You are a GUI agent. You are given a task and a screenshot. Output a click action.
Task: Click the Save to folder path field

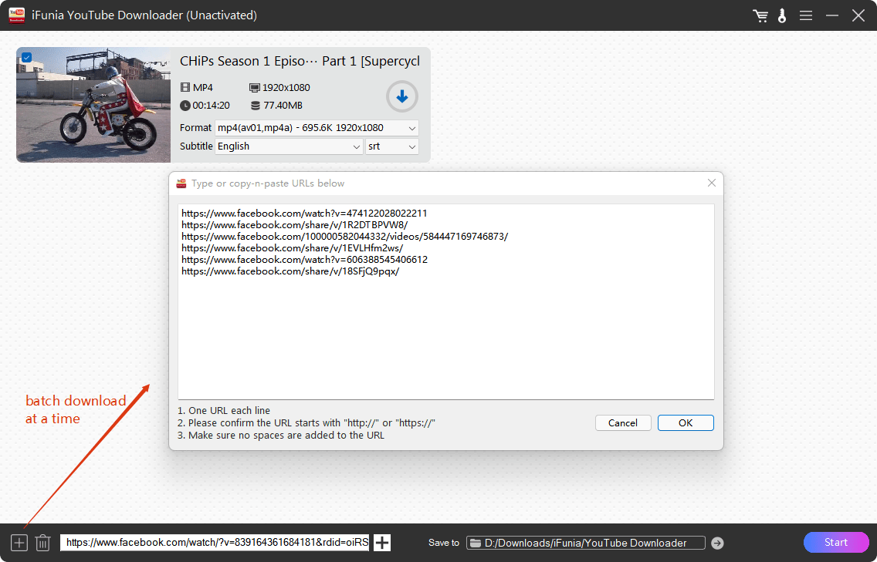point(587,543)
